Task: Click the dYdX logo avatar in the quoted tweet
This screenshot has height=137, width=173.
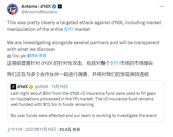Action: coord(13,87)
